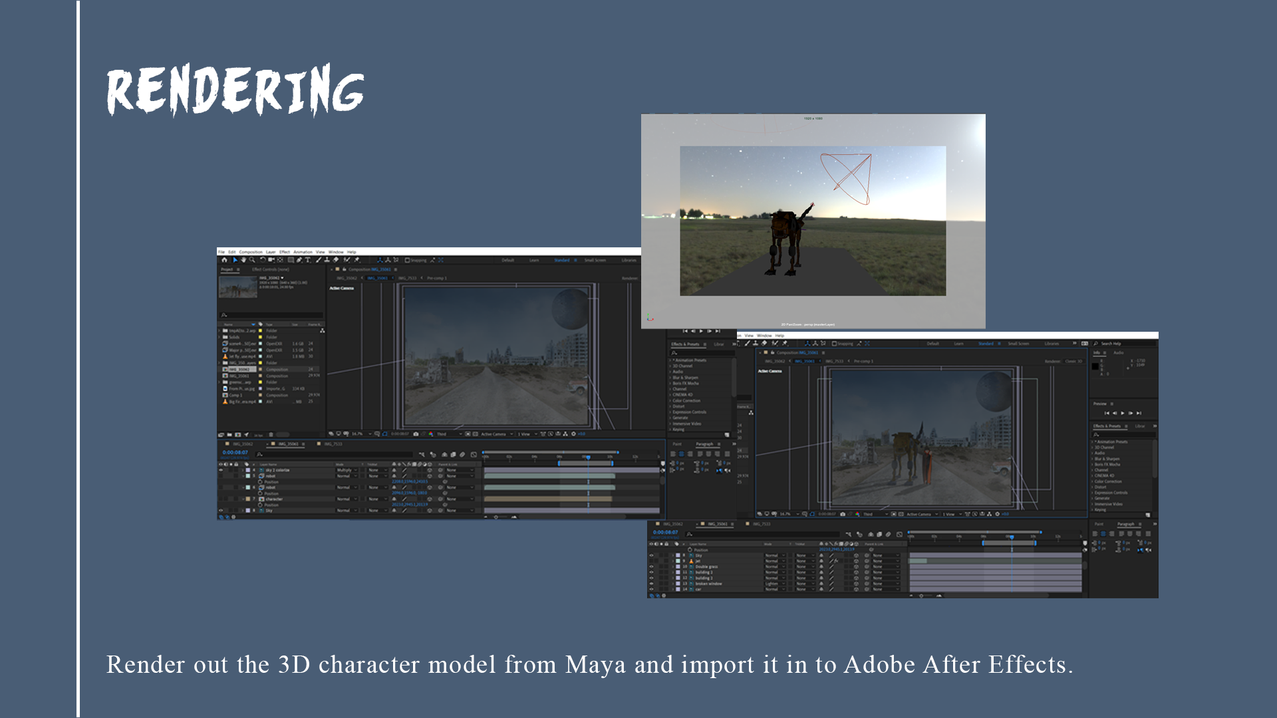The height and width of the screenshot is (718, 1277).
Task: Pick the Zoom tool in left After Effects toolbar
Action: click(x=252, y=260)
